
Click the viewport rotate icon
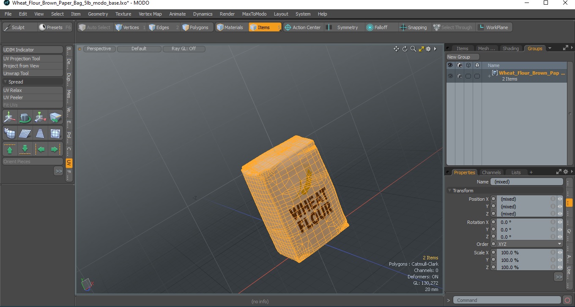point(405,49)
